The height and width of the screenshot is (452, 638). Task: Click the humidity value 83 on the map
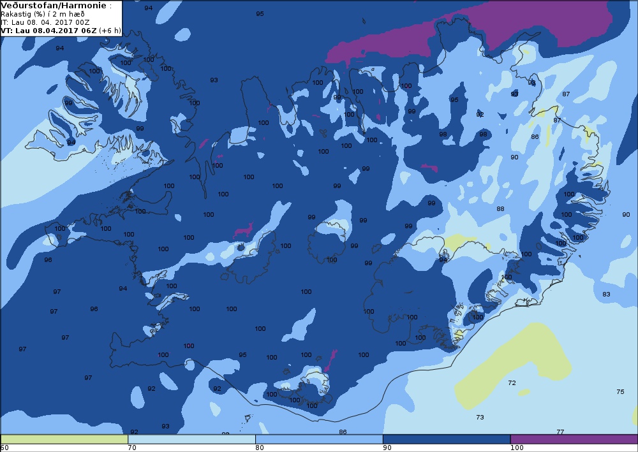click(606, 295)
